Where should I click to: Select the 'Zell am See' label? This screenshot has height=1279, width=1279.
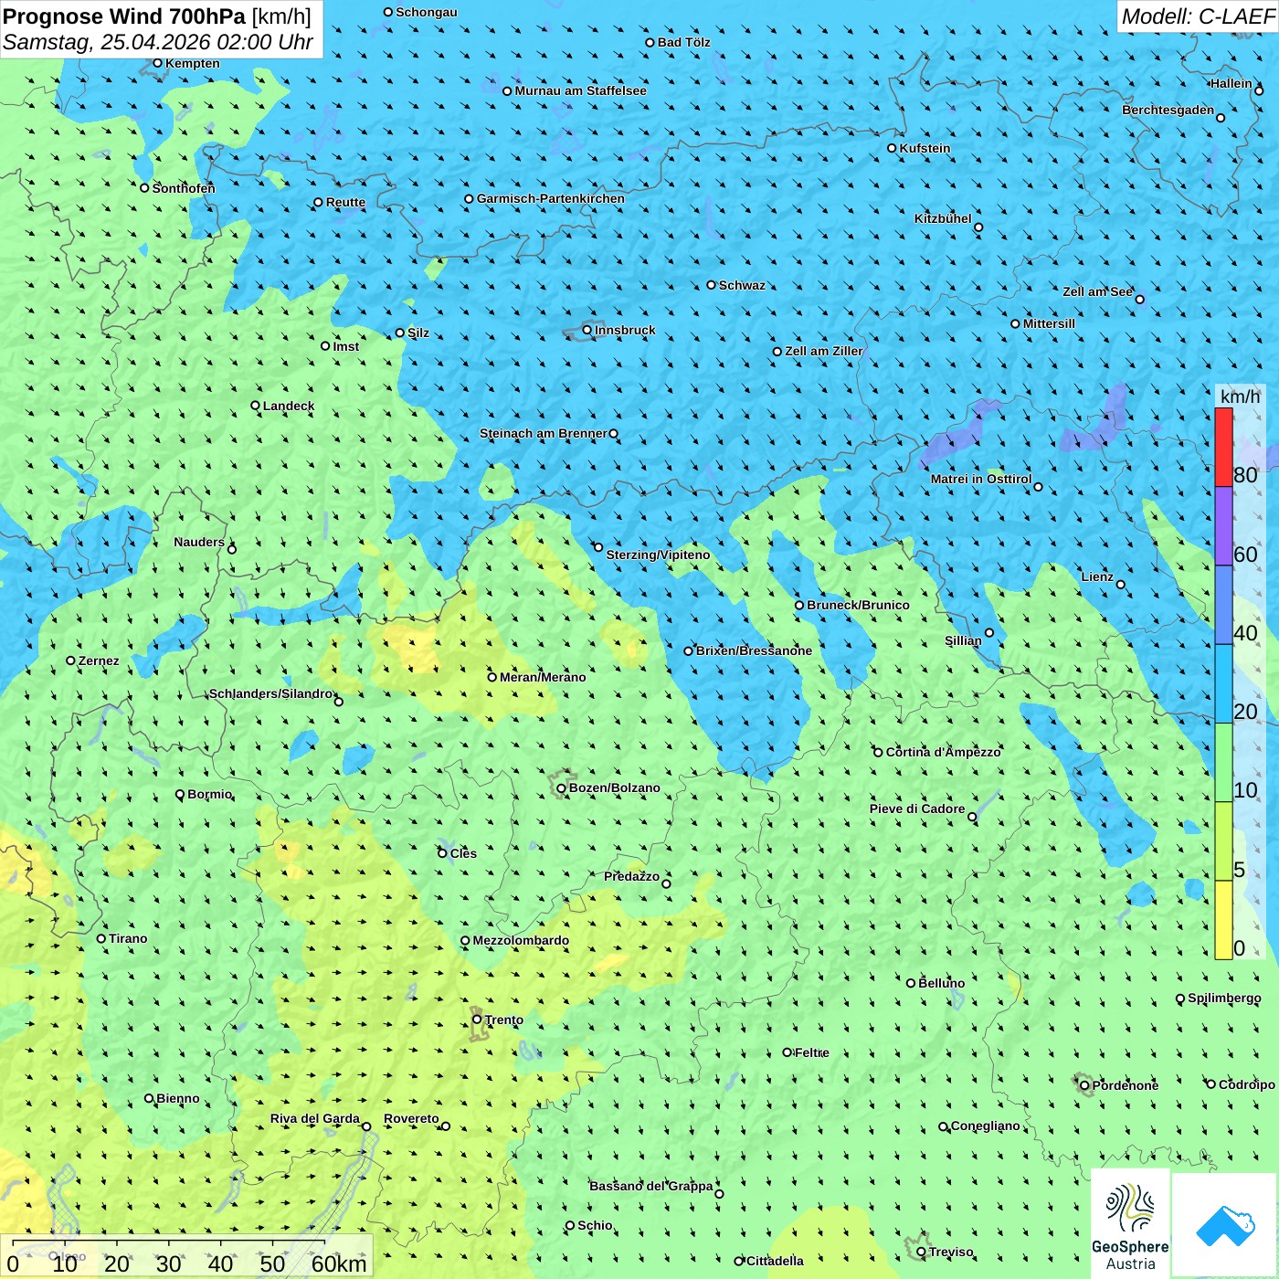click(1097, 291)
